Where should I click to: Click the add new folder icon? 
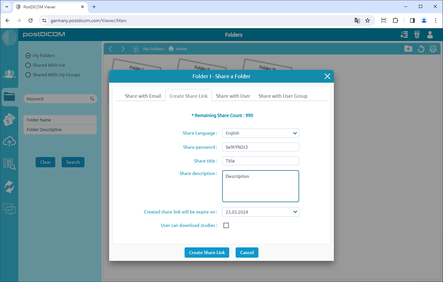point(408,49)
